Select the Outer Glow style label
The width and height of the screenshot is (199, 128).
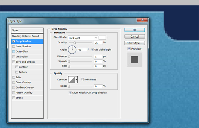22,52
